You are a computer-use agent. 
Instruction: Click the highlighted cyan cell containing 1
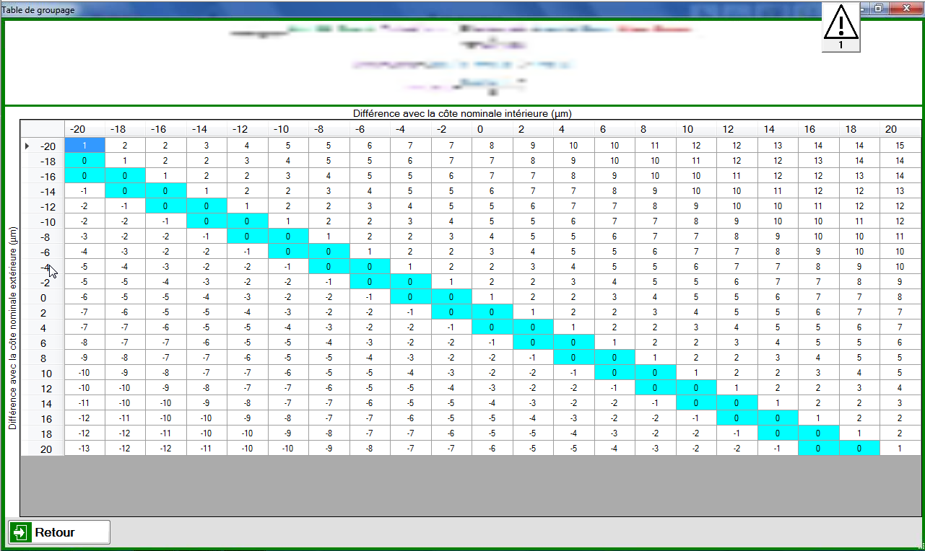coord(85,146)
